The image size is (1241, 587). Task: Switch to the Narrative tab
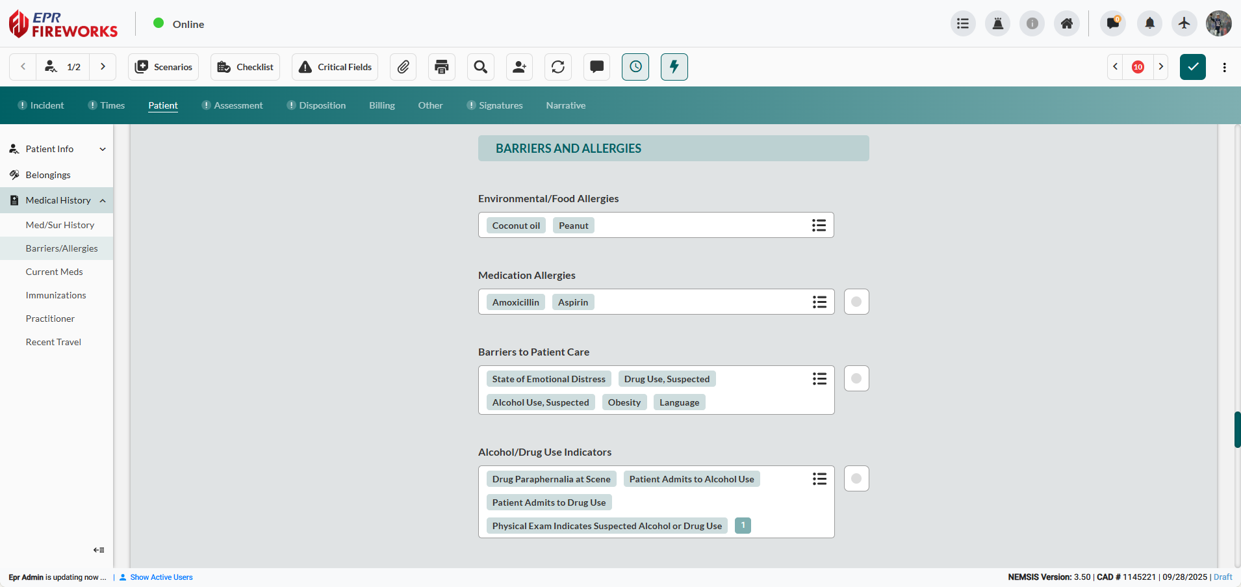[565, 105]
